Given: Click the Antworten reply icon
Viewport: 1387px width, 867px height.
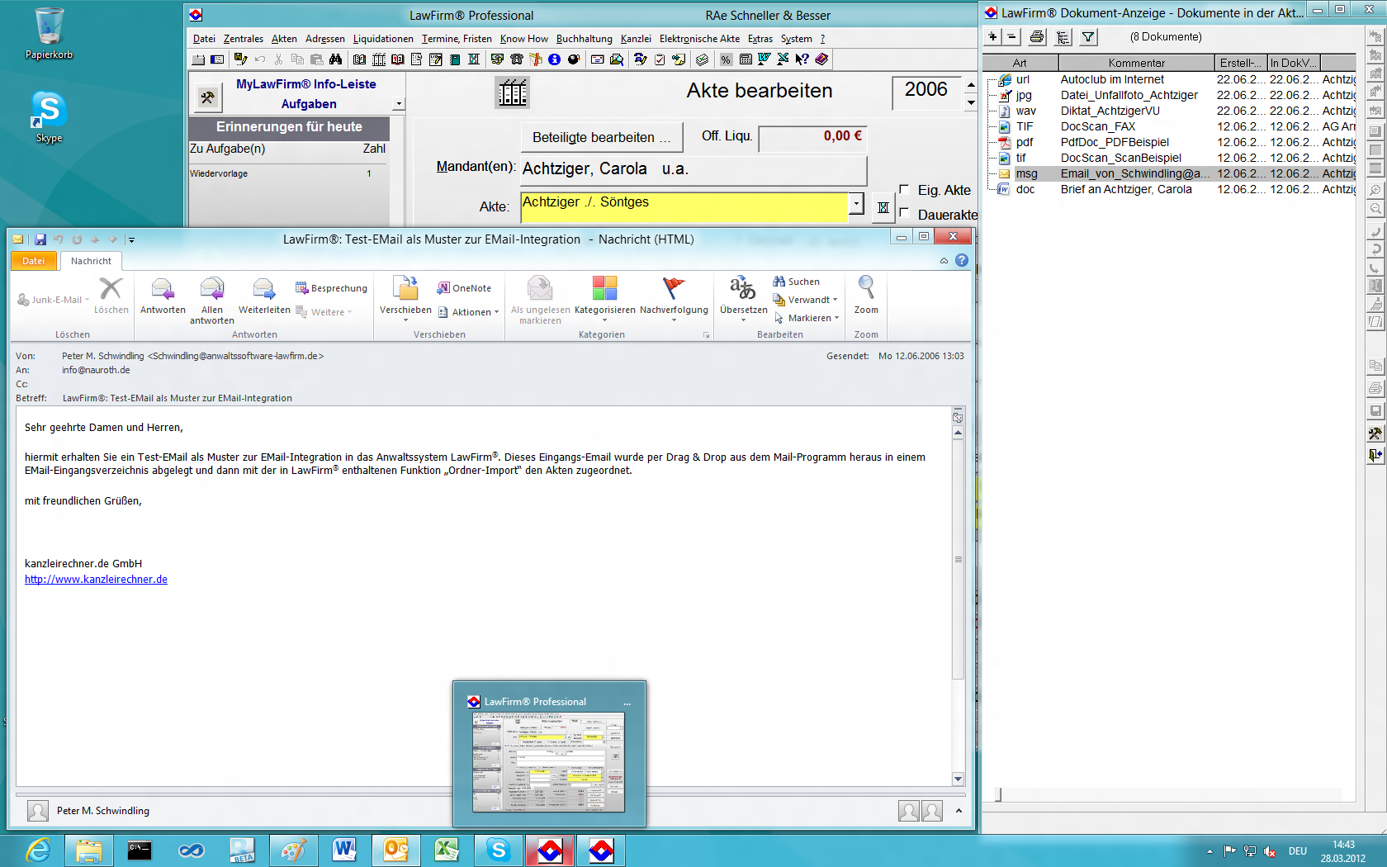Looking at the screenshot, I should pos(163,291).
